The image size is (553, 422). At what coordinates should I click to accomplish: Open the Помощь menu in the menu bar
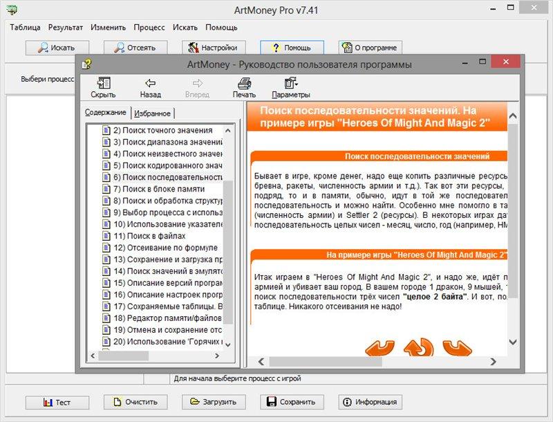coord(221,28)
